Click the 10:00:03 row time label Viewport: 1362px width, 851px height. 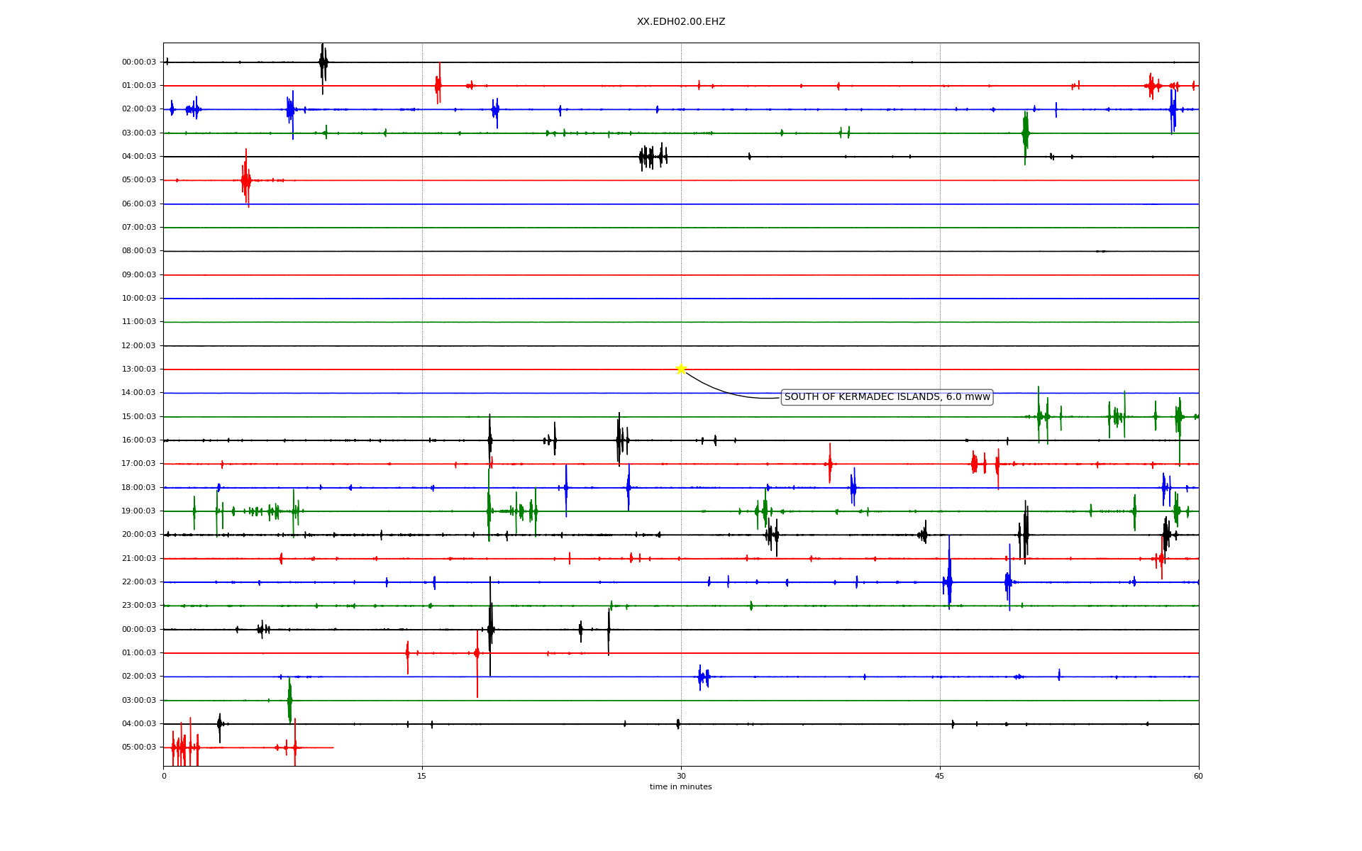pos(139,298)
